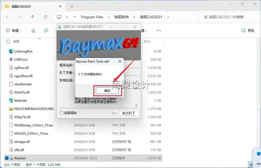Screen dimensions: 261x168
Task: Click the WinGDI_3.05src_15.txv file icon
Action: 11,133
